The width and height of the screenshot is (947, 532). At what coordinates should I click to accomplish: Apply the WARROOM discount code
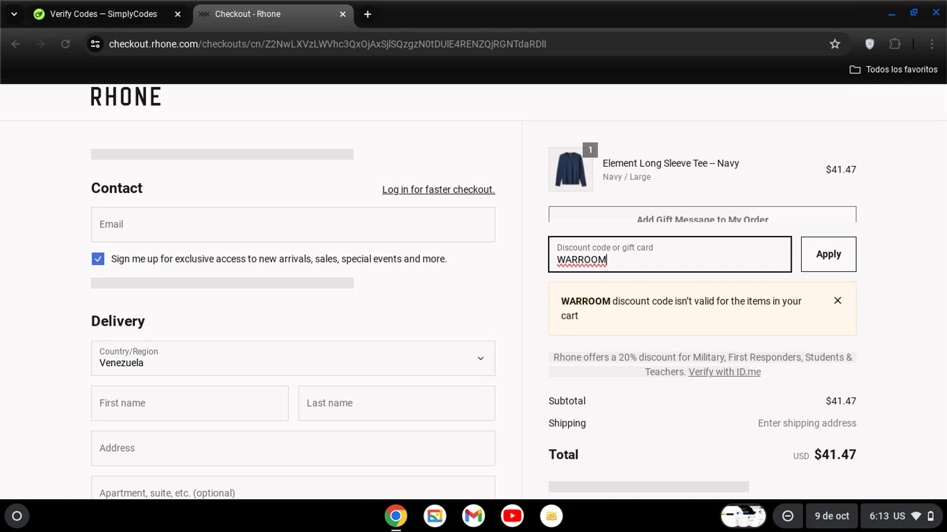click(828, 254)
